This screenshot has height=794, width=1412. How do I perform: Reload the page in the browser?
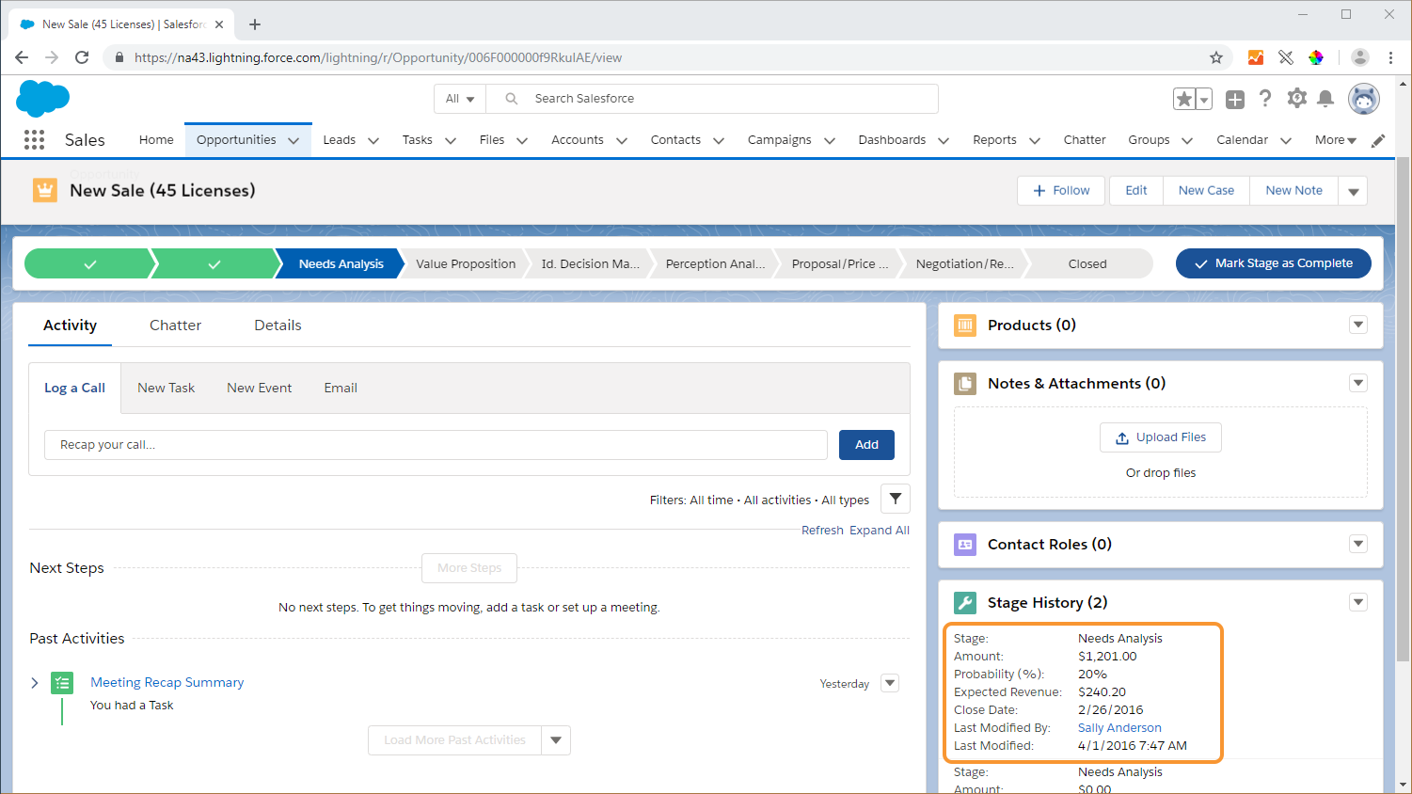[x=82, y=57]
